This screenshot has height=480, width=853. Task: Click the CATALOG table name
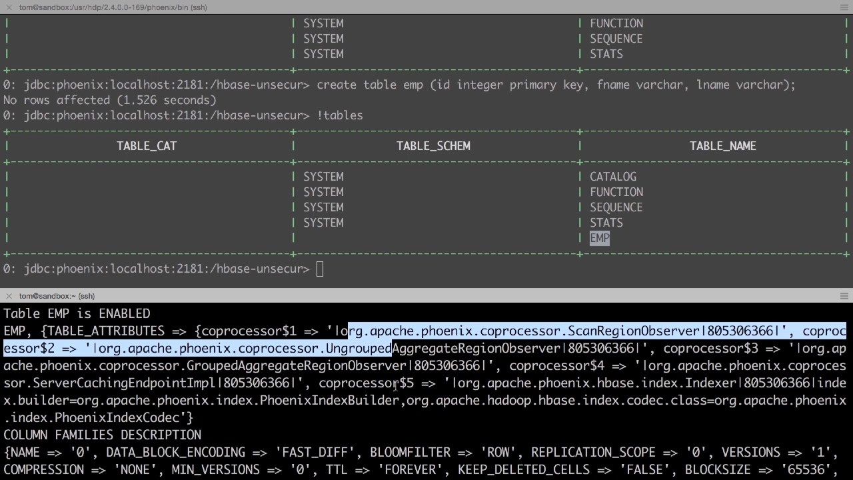tap(613, 177)
